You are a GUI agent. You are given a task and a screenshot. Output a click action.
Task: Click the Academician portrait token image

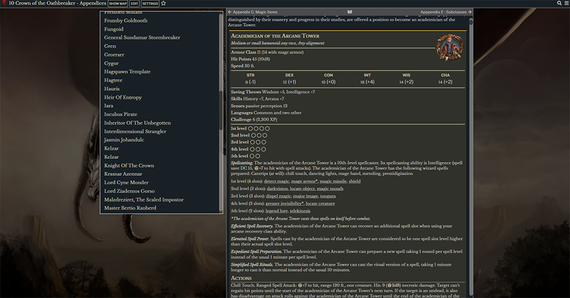449,47
